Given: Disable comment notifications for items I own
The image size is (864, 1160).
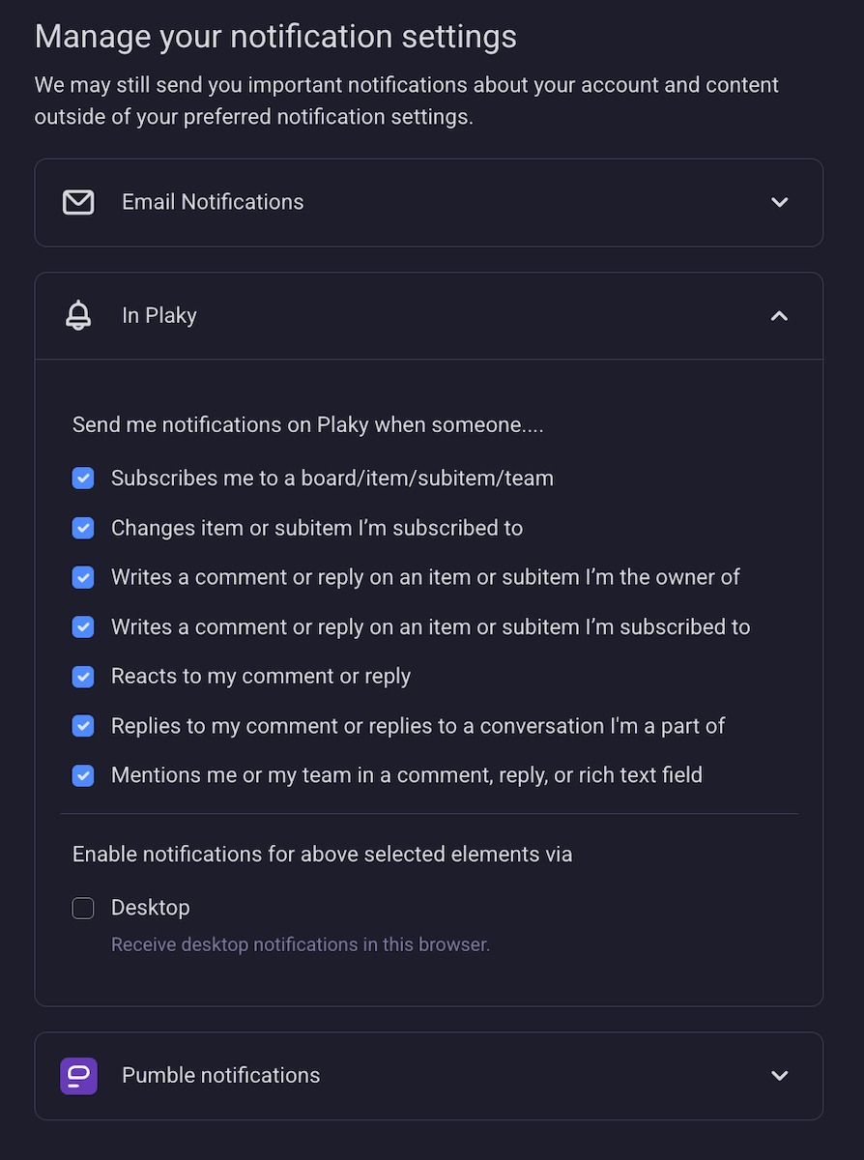Looking at the screenshot, I should (83, 577).
